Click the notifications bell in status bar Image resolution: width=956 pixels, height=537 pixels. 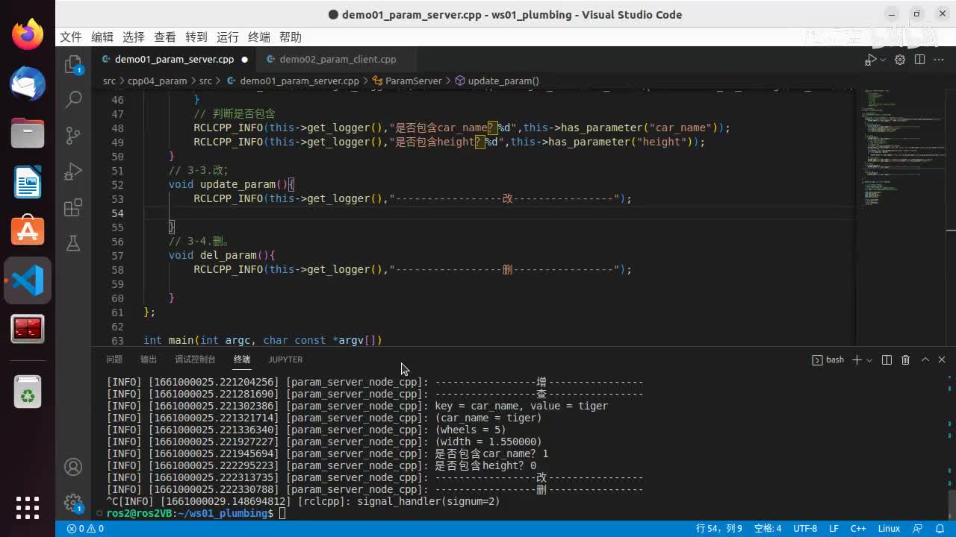point(939,529)
